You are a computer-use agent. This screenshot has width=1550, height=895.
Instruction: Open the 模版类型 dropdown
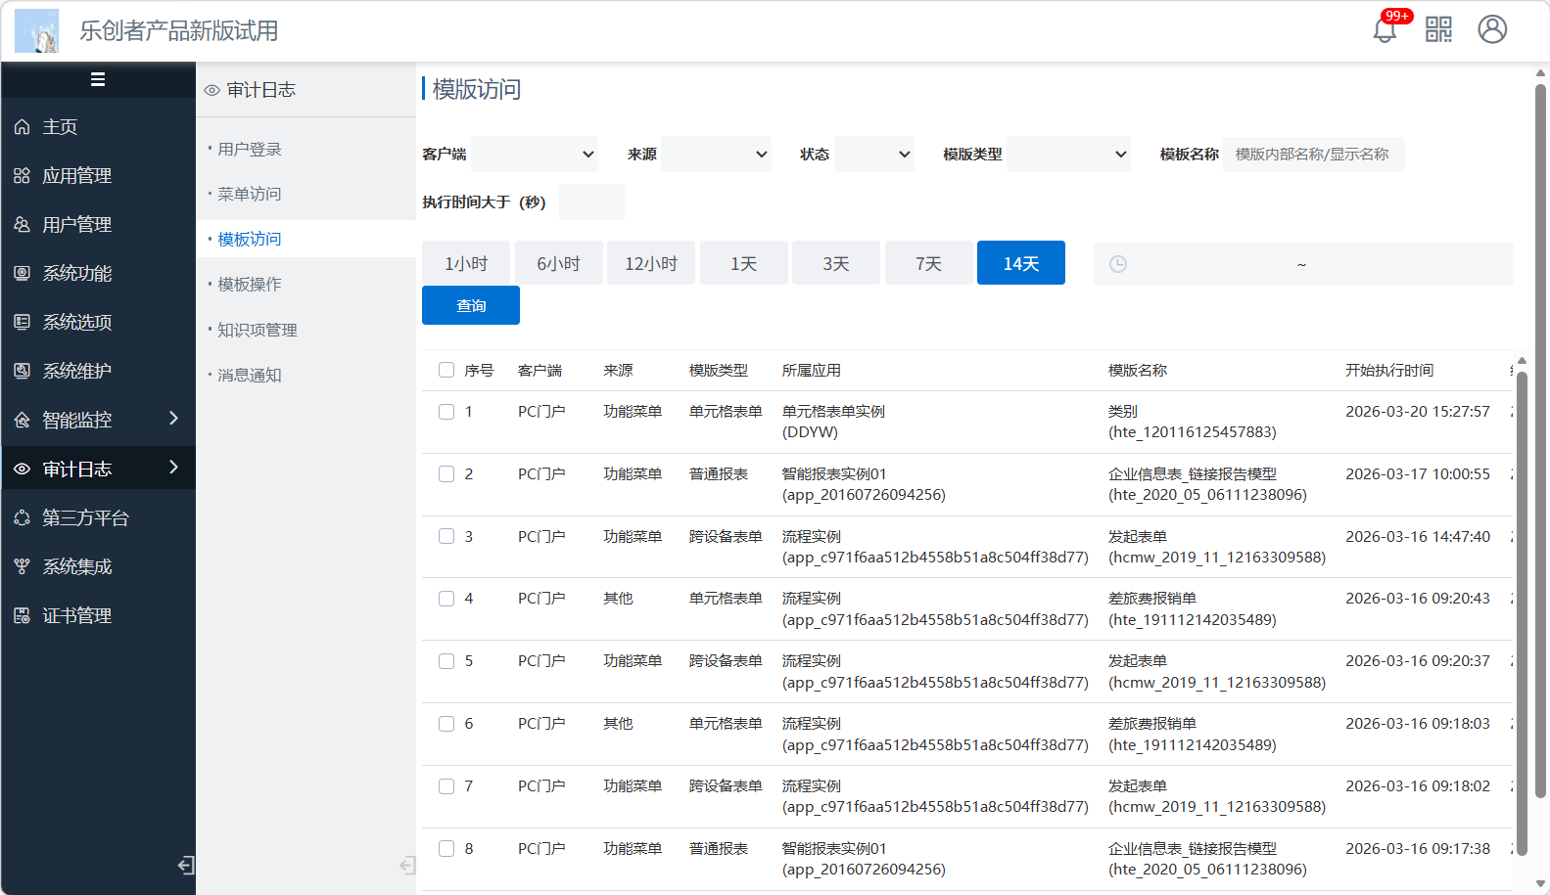point(1069,155)
